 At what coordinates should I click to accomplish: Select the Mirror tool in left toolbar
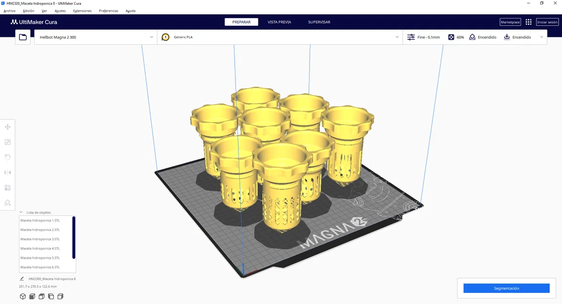tap(7, 172)
